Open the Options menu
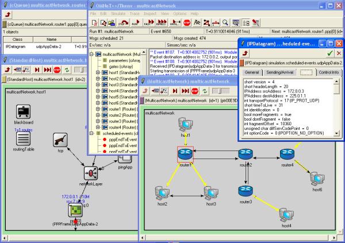Image resolution: width=345 pixels, height=243 pixels. [x=179, y=14]
